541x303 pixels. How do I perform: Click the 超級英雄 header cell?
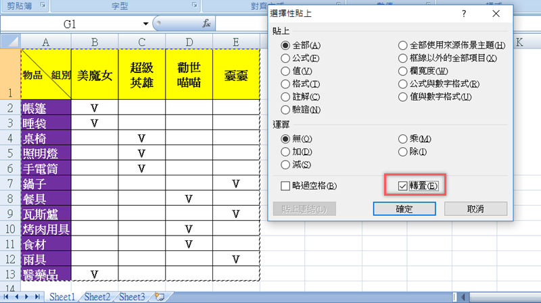click(142, 75)
